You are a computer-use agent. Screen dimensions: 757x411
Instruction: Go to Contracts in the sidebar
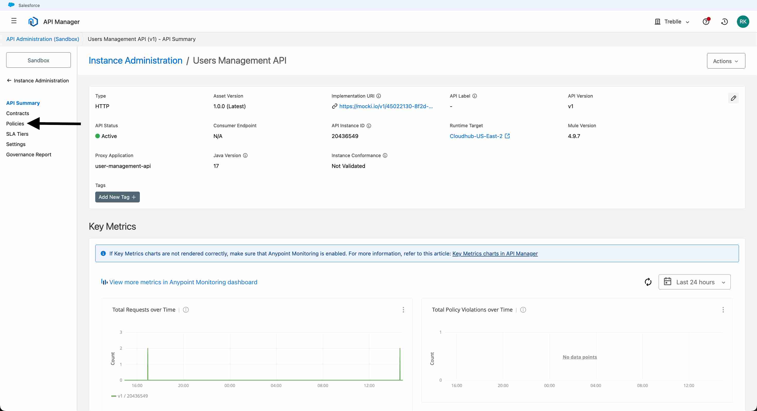coord(18,113)
